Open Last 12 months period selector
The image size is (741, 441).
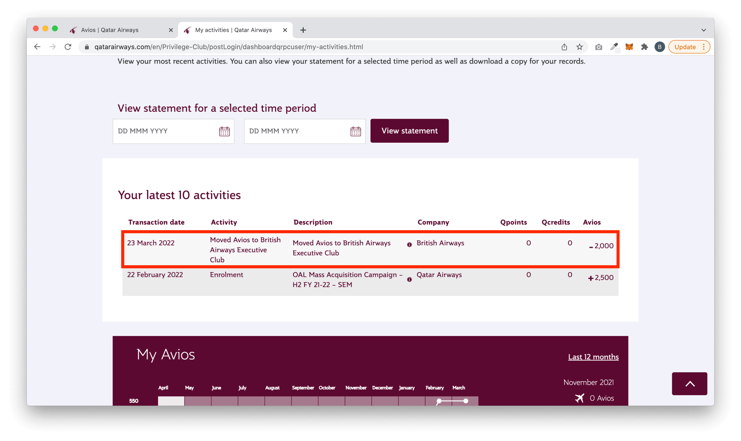click(x=593, y=357)
